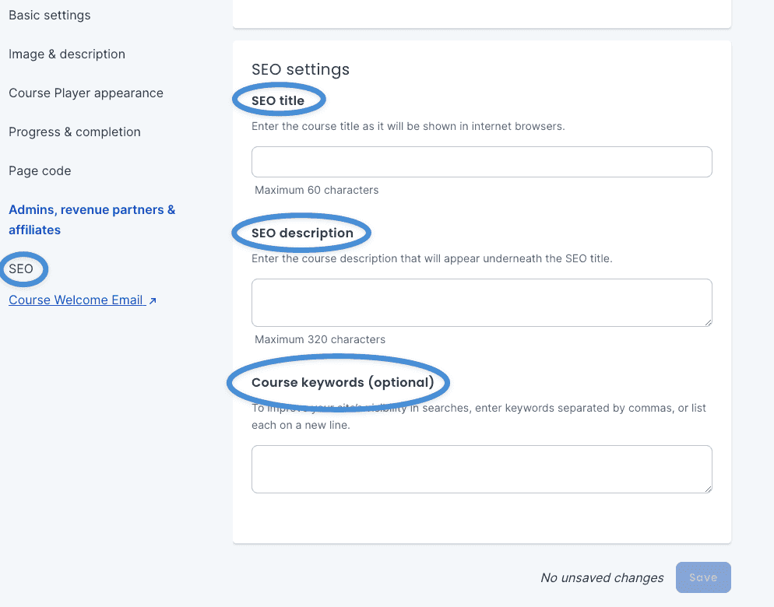Focus the SEO title input field
The width and height of the screenshot is (774, 607).
482,162
